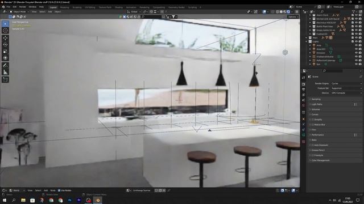Hide the Sun light in viewport
This screenshot has width=364, height=204.
pyautogui.click(x=356, y=64)
